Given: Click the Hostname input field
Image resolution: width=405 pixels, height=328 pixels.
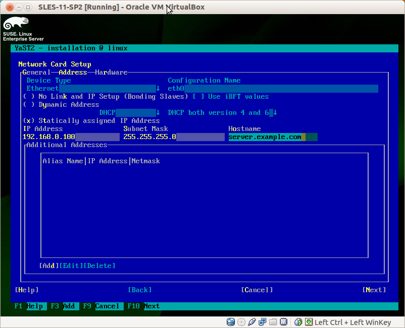Looking at the screenshot, I should click(x=273, y=137).
